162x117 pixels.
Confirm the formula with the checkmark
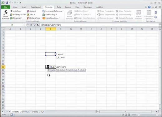pos(35,25)
